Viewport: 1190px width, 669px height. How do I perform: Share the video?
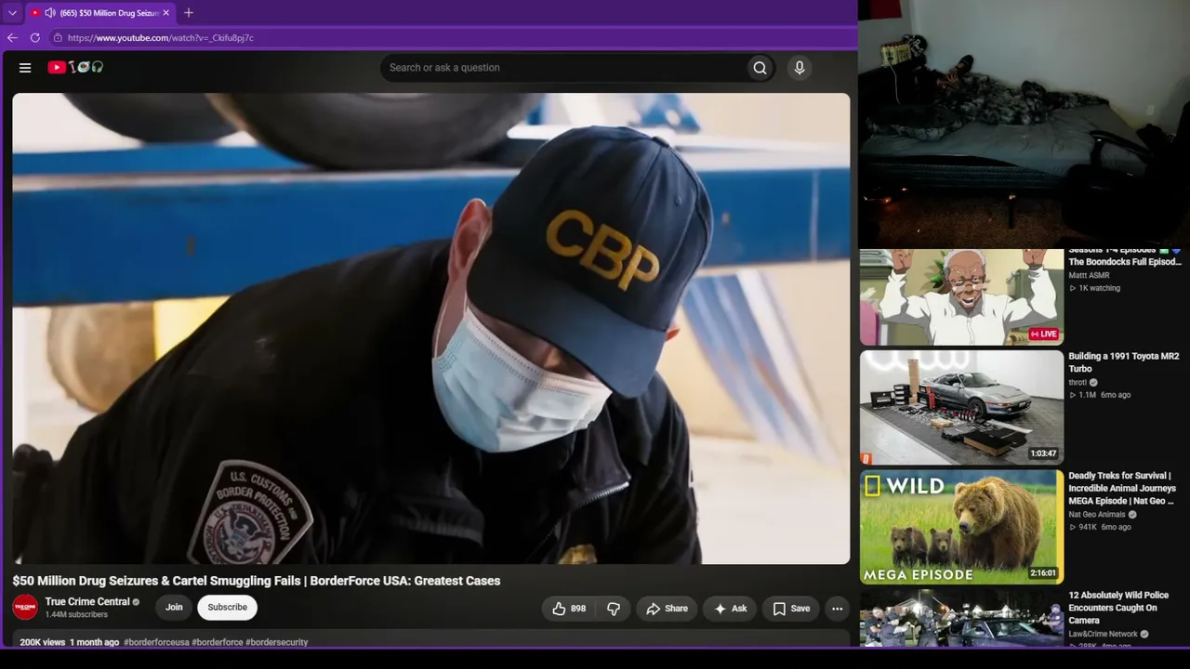[667, 609]
